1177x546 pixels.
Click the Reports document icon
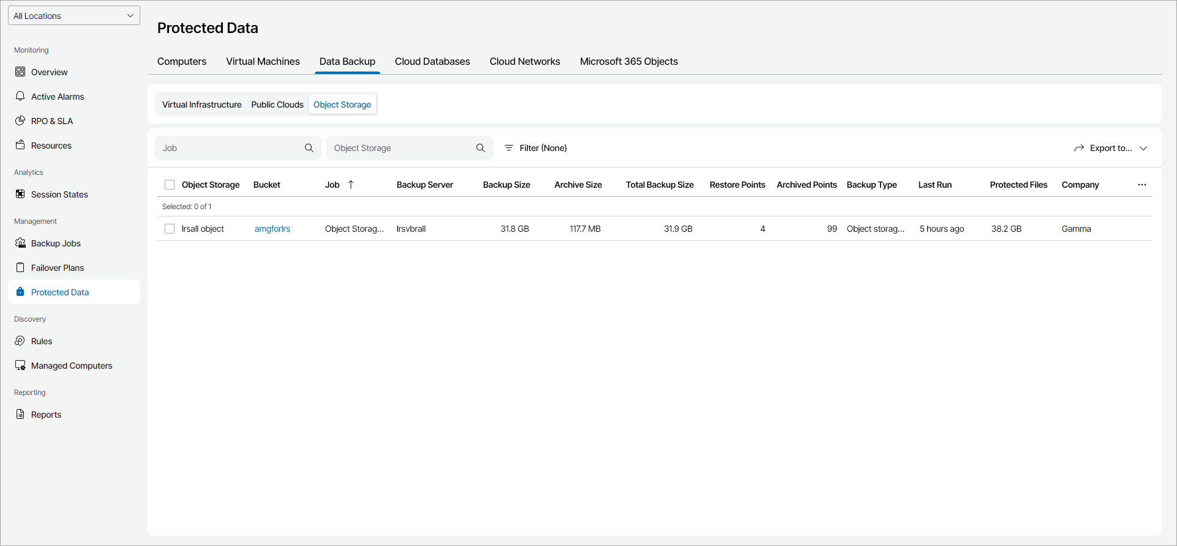click(x=20, y=415)
